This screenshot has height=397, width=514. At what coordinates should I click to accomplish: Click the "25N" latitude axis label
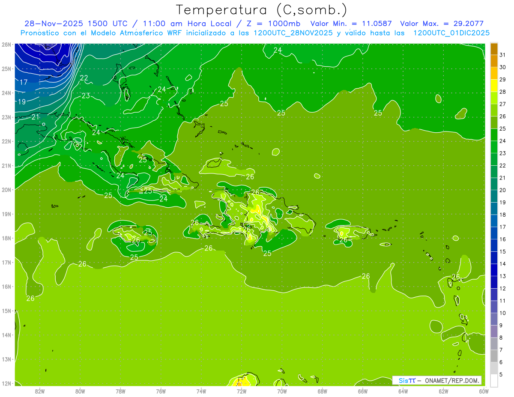point(6,69)
